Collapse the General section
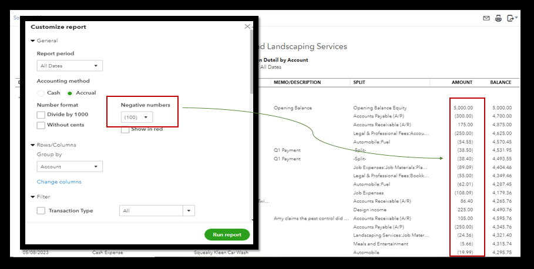The width and height of the screenshot is (534, 269). tap(33, 41)
